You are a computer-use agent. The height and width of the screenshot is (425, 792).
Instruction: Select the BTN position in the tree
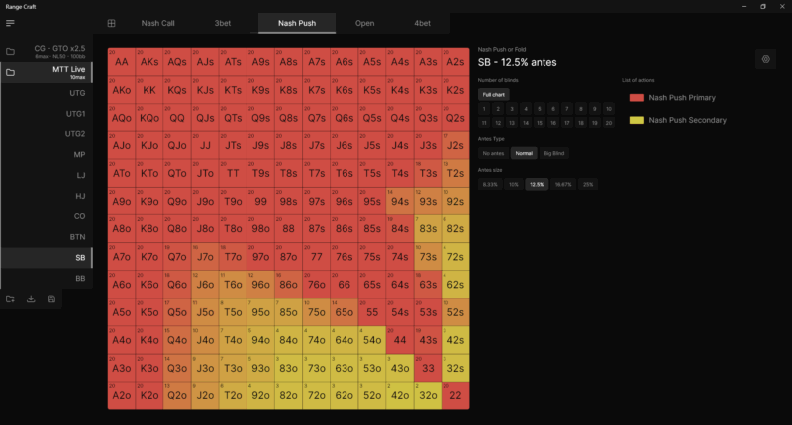pos(77,237)
